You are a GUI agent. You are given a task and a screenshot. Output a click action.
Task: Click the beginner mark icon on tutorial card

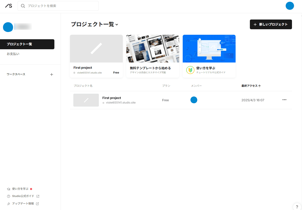(x=190, y=70)
